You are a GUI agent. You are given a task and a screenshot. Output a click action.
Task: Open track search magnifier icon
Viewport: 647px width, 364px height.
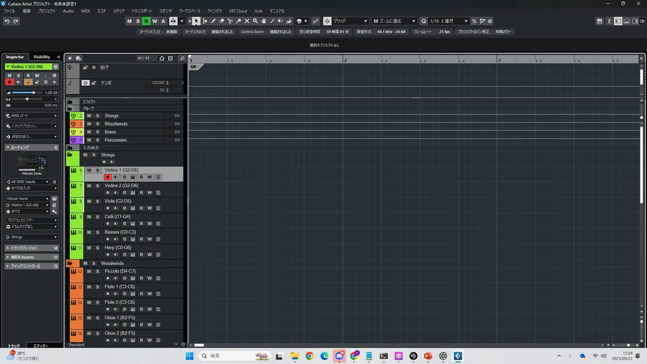point(182,58)
